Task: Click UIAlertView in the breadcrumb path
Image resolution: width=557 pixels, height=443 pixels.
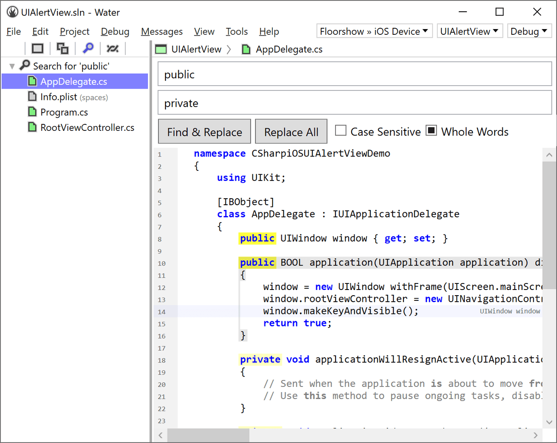Action: tap(196, 49)
